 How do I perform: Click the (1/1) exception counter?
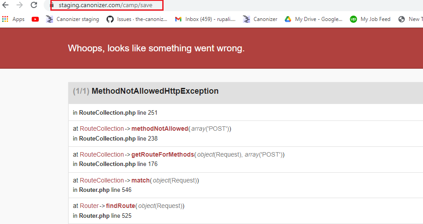(81, 91)
